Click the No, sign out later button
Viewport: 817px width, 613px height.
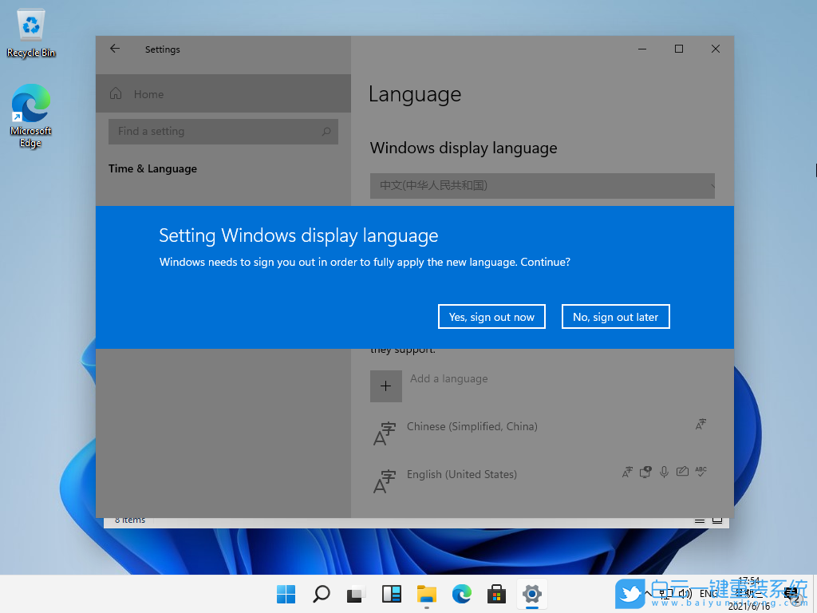pos(615,316)
